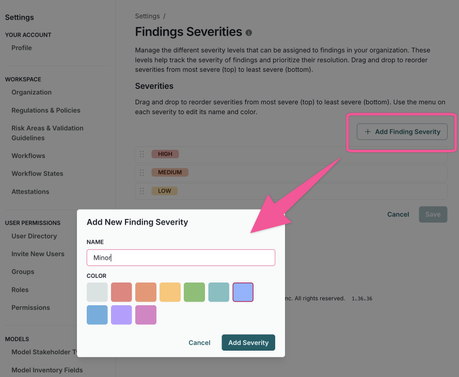The image size is (459, 377).
Task: Select the teal color option
Action: click(x=218, y=292)
